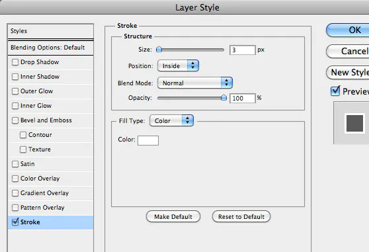Select the Inner Shadow style label

point(40,77)
